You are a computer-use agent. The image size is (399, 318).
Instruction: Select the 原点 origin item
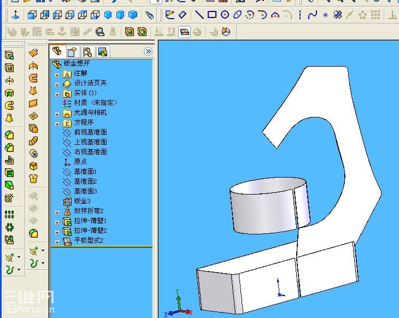coord(75,162)
